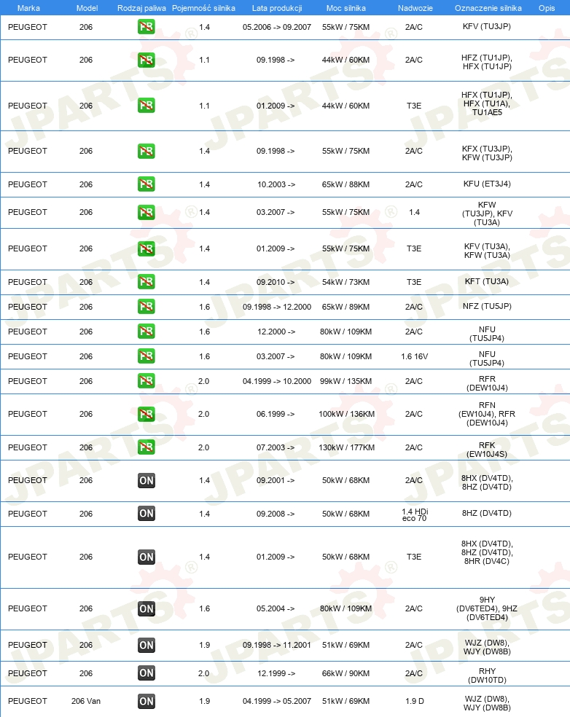Click production dates 09.1998 -> 11.2001
Screen dimensions: 570x717
pos(277,645)
